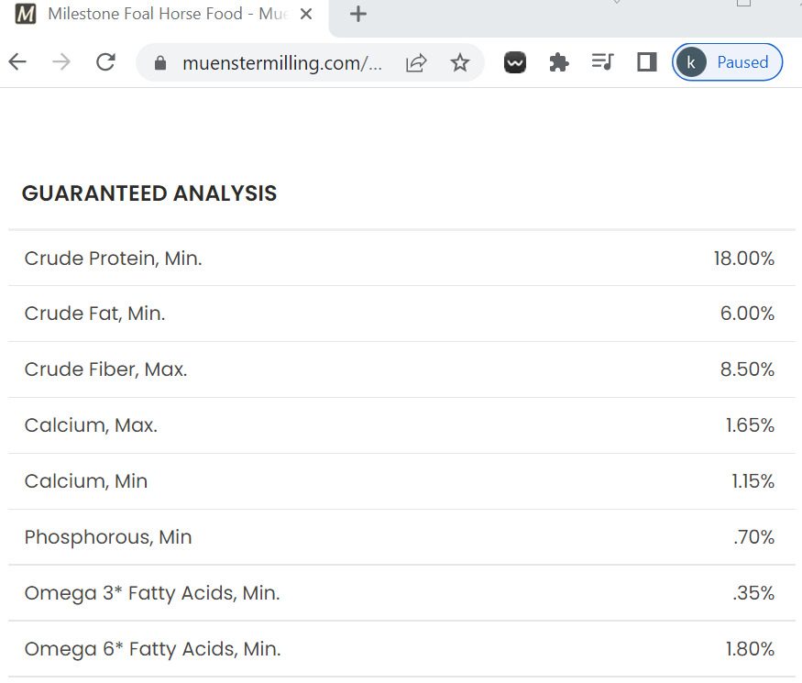Click the Guaranteed Analysis heading
This screenshot has width=802, height=683.
pos(149,193)
